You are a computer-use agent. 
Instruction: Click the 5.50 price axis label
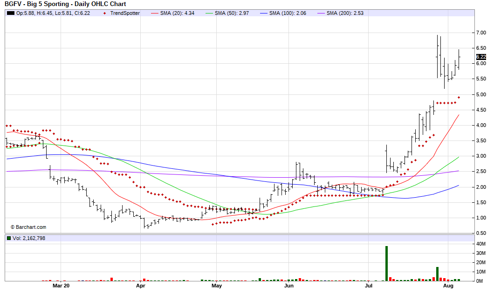point(481,79)
